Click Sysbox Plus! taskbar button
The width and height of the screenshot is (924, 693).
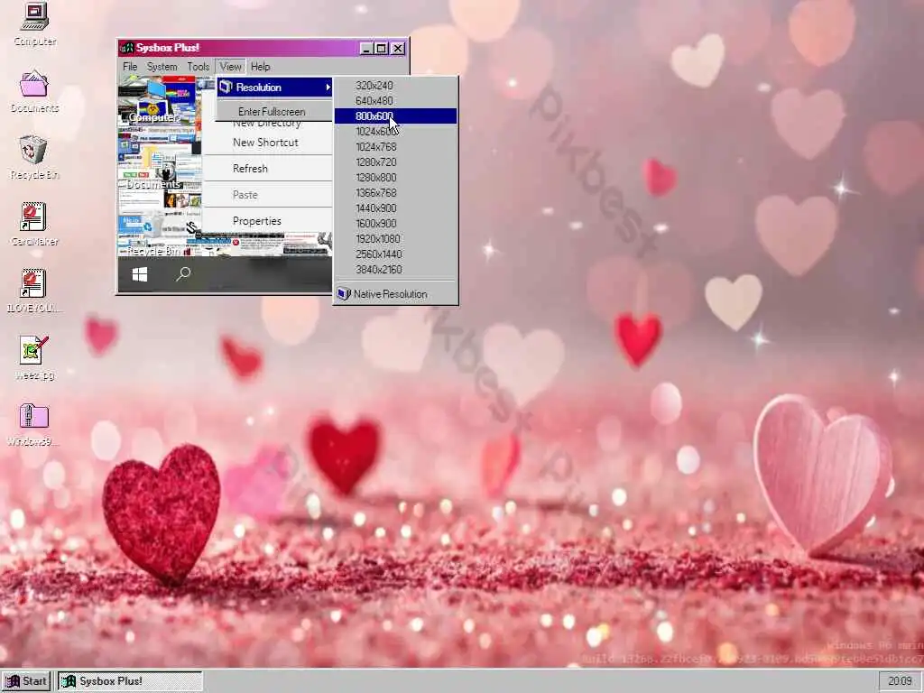tap(130, 681)
